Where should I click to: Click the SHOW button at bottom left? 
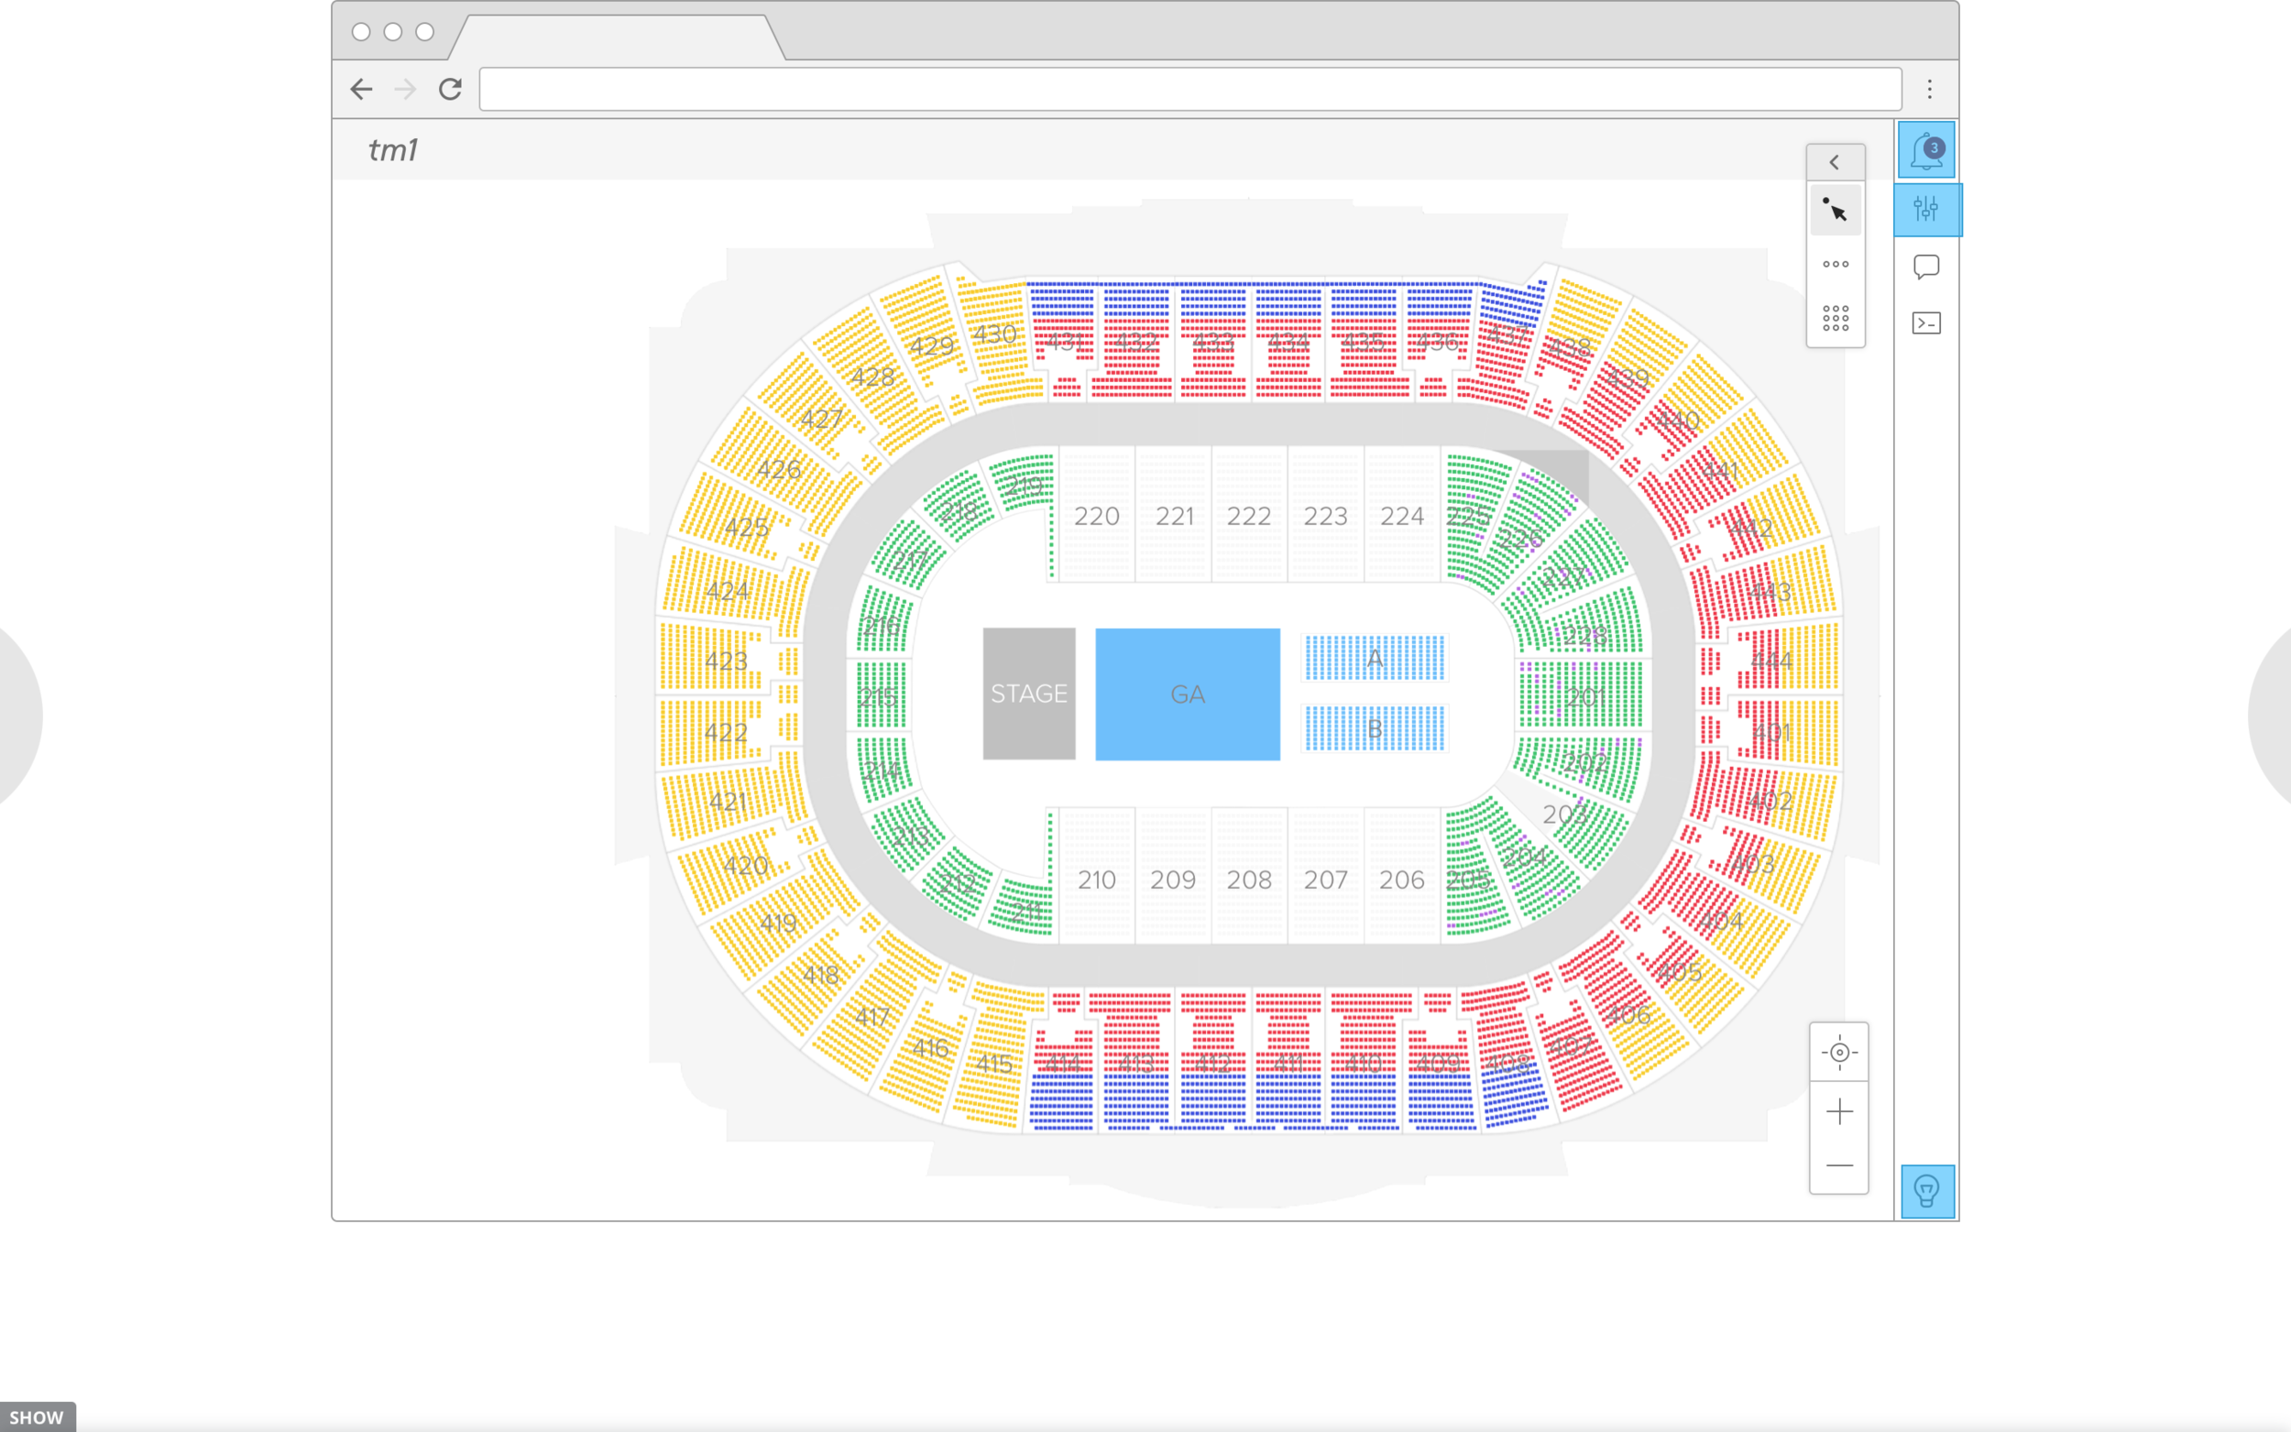37,1416
